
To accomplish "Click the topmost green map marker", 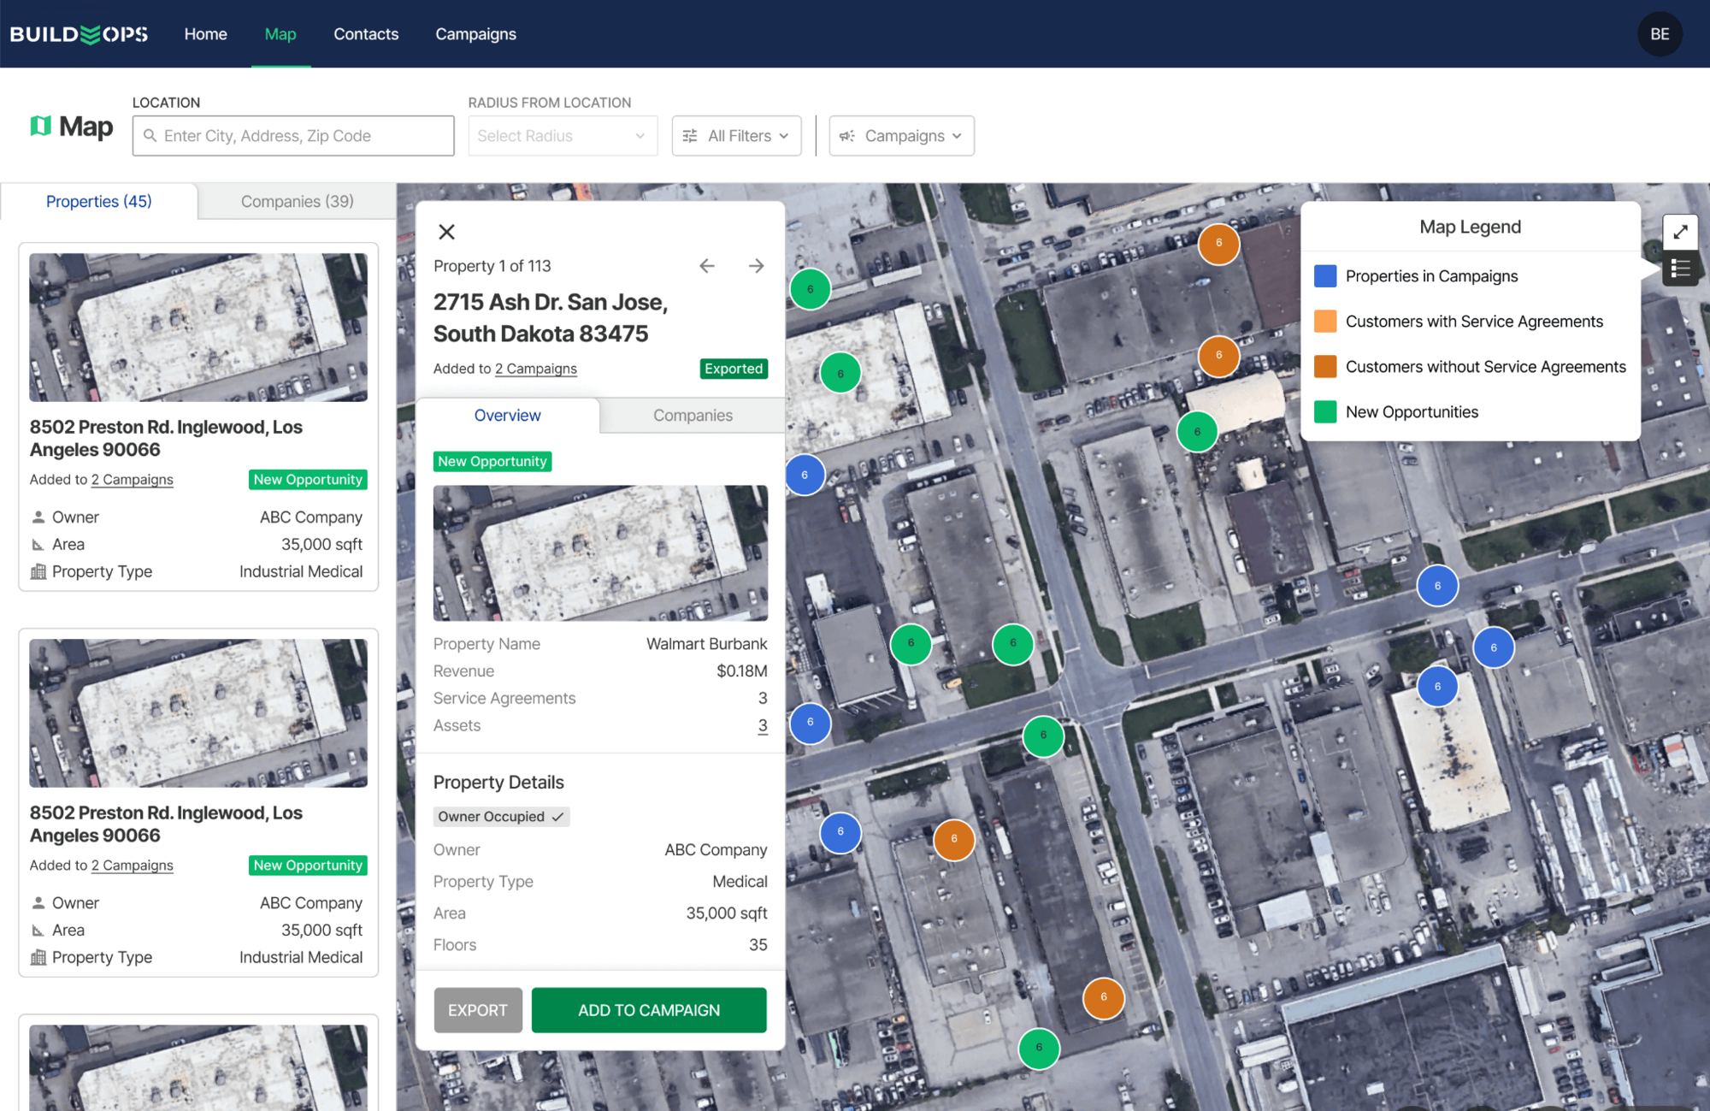I will click(810, 290).
